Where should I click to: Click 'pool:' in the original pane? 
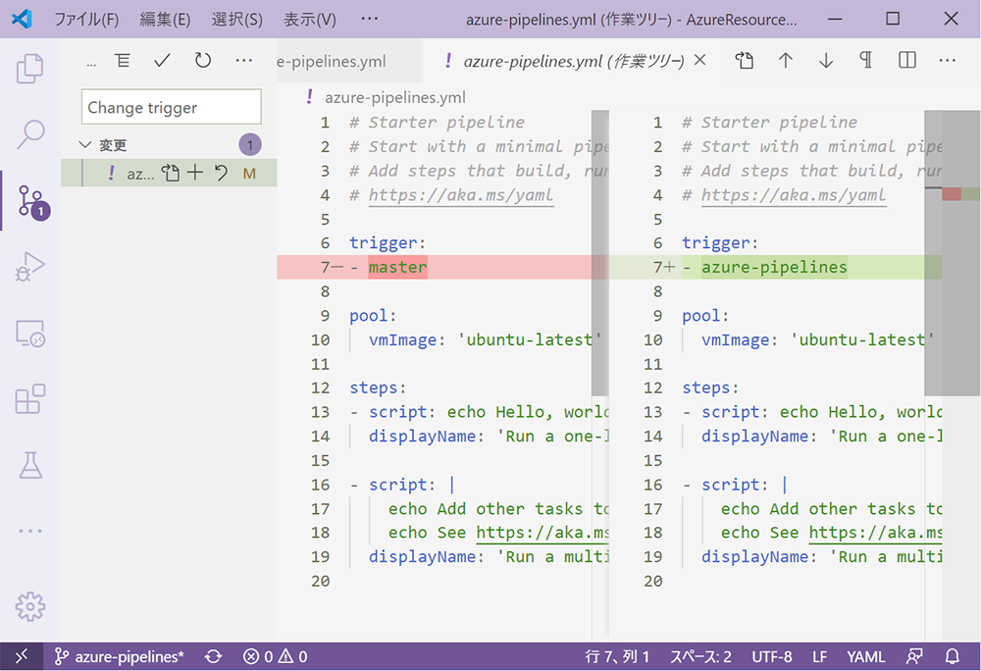[x=373, y=315]
